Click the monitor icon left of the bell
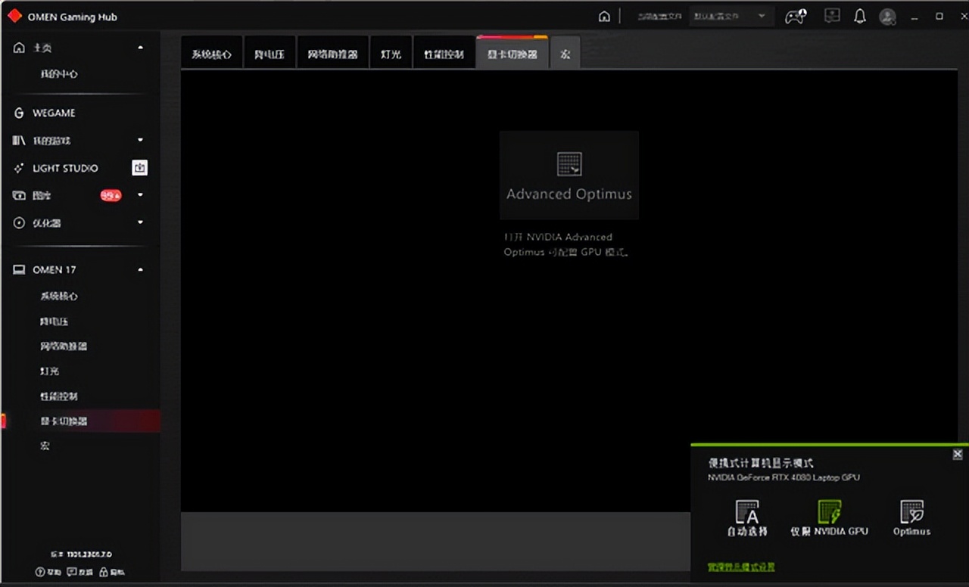This screenshot has width=969, height=587. (x=832, y=17)
